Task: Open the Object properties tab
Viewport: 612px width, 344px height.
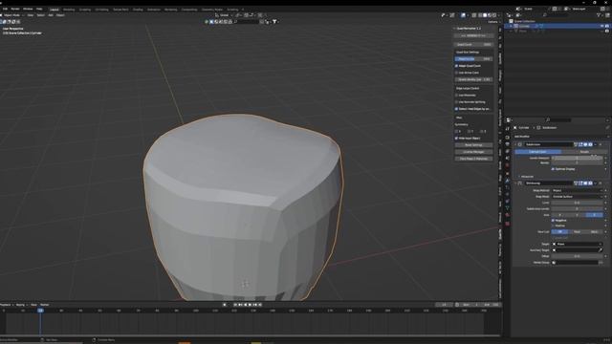Action: pos(508,174)
